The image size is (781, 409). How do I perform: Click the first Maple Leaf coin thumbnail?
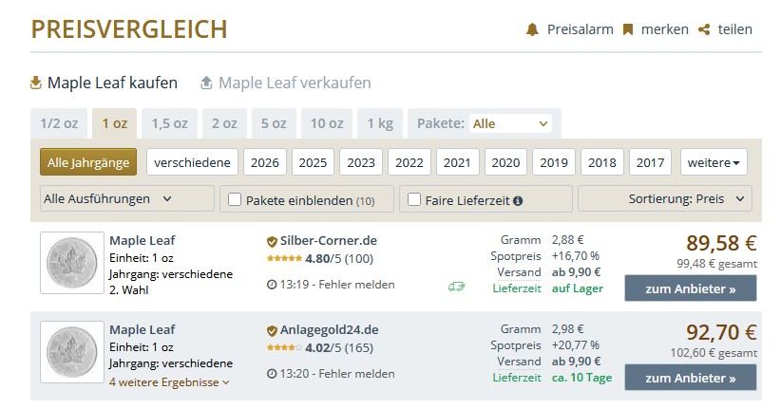click(72, 263)
